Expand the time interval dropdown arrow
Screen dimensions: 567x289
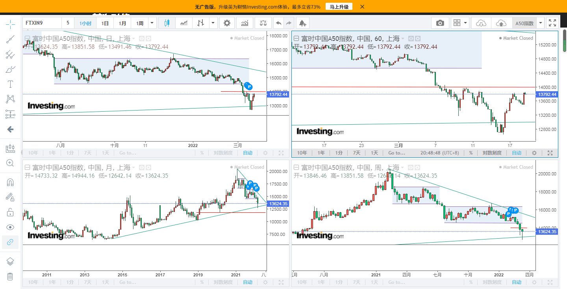(152, 23)
